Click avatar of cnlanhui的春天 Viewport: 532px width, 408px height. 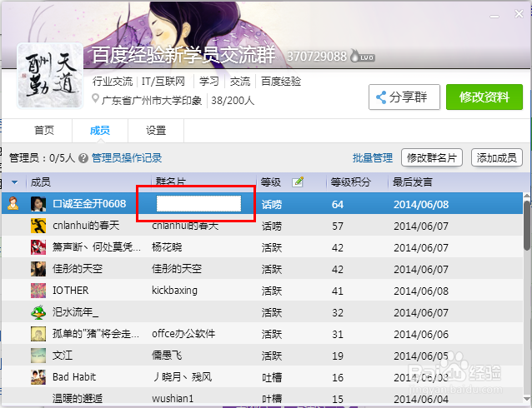[x=38, y=226]
